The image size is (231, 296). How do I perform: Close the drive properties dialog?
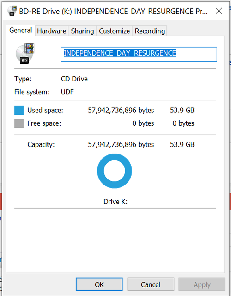(219, 11)
